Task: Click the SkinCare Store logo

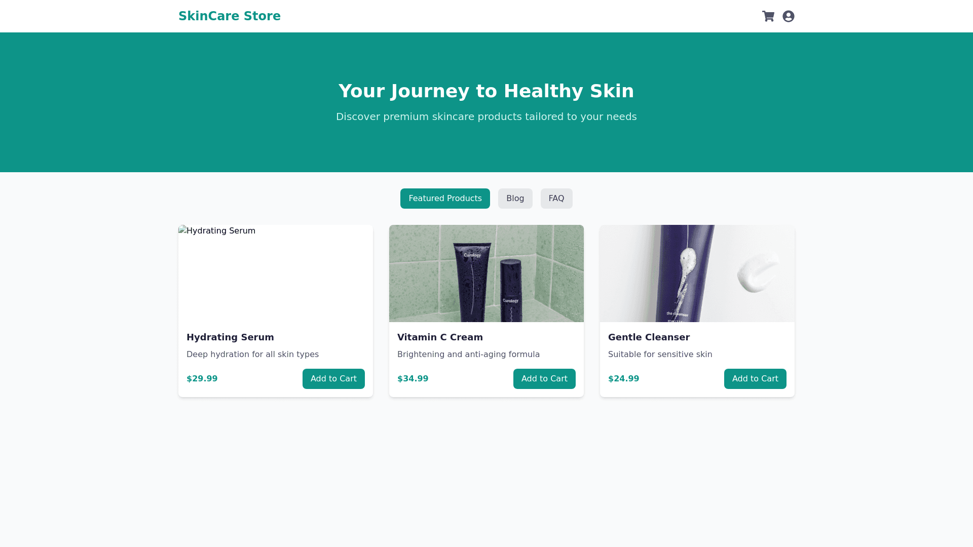Action: tap(229, 16)
